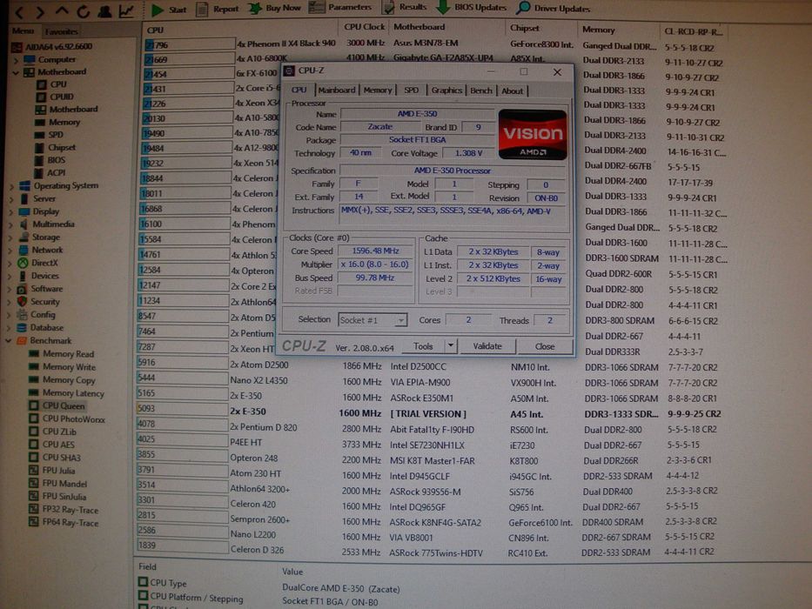812x609 pixels.
Task: Click the Database tree icon
Action: pyautogui.click(x=22, y=327)
